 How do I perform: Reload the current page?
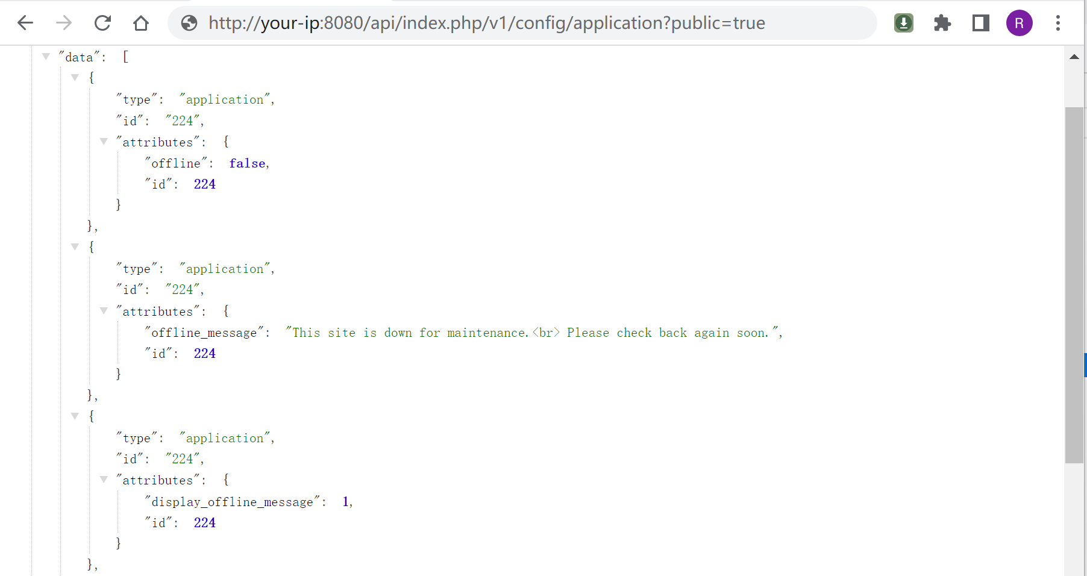102,23
